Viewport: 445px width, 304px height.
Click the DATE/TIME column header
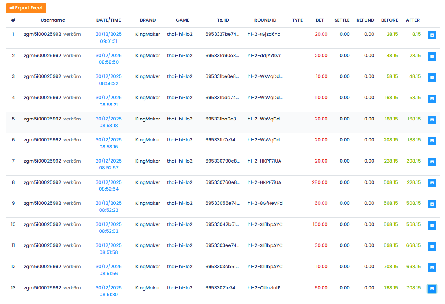tap(108, 20)
